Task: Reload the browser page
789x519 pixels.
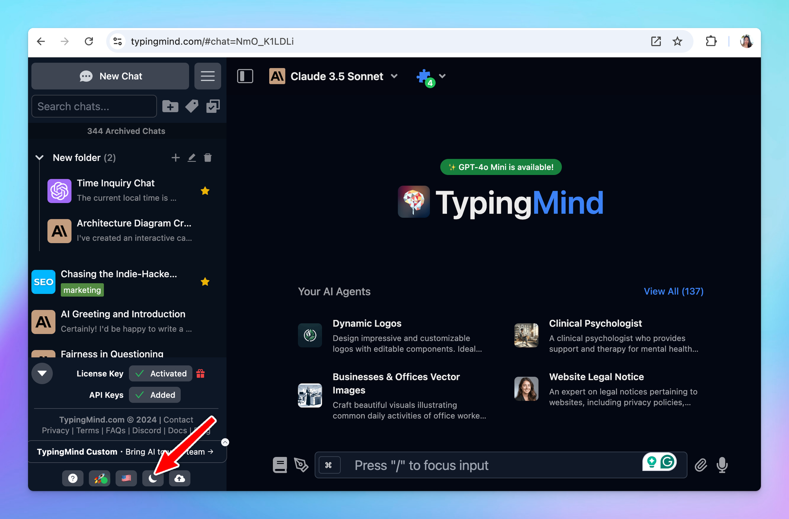Action: [89, 41]
